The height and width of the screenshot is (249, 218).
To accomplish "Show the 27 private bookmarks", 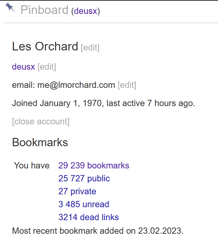I will (x=77, y=191).
